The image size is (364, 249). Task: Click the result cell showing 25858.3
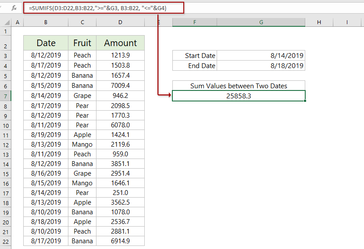[239, 96]
